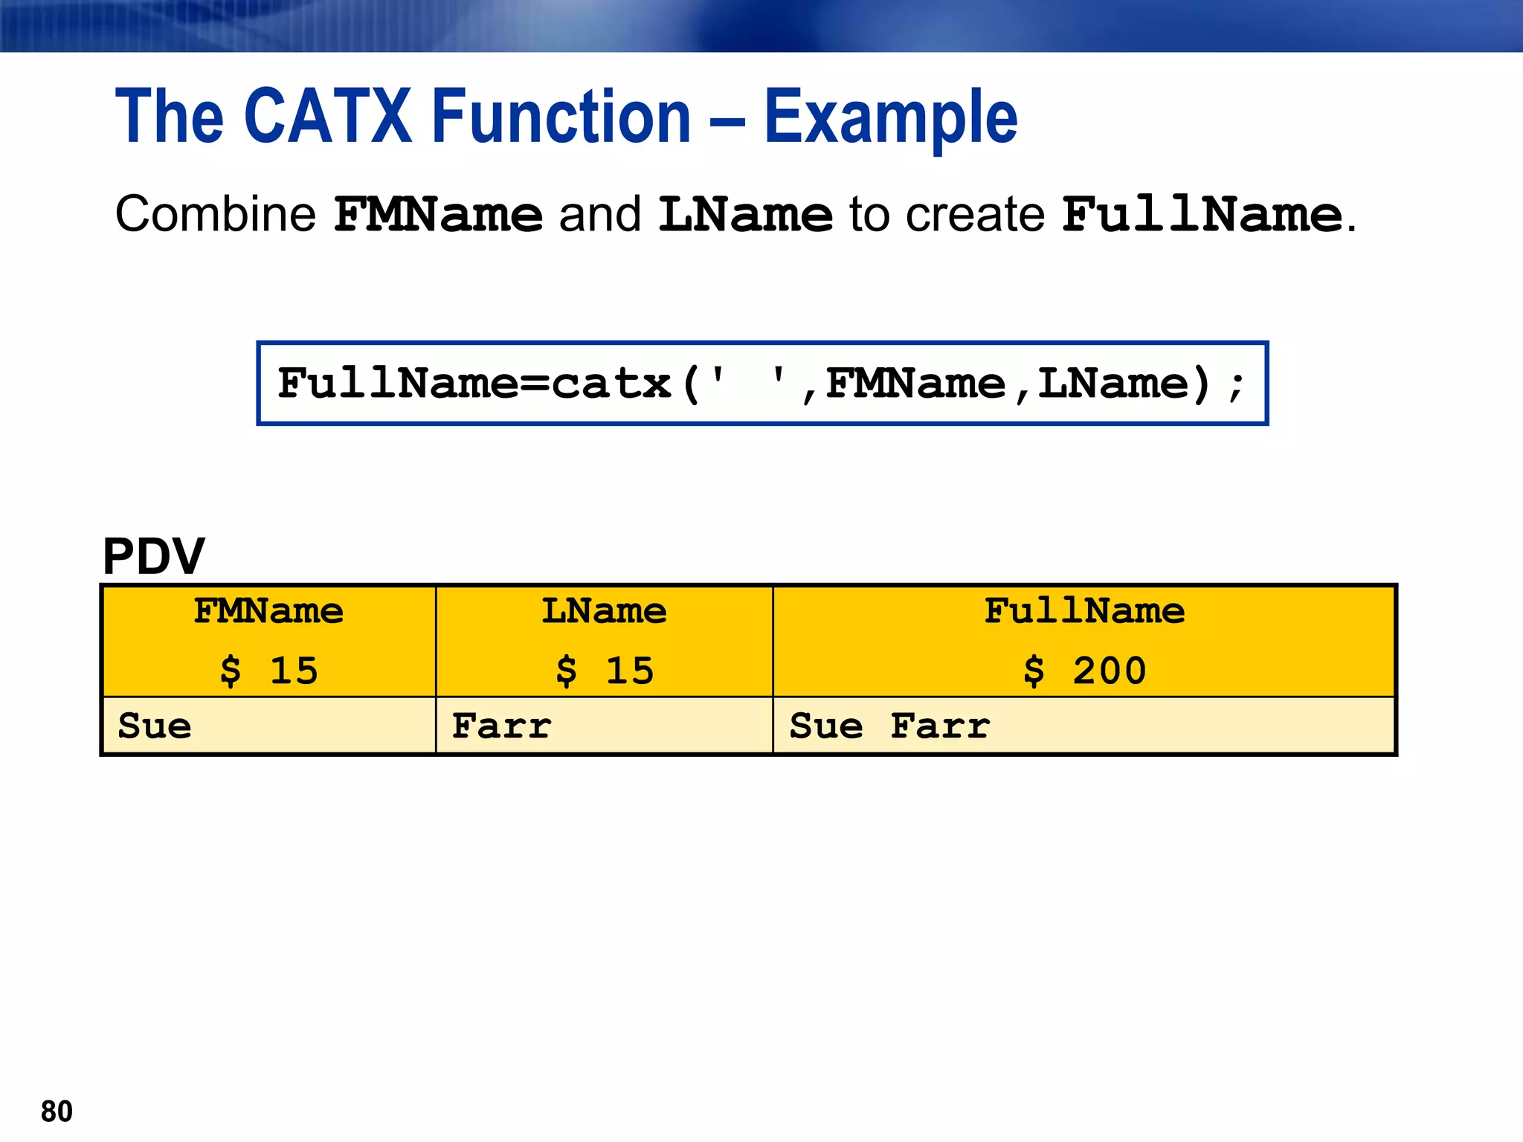Screen dimensions: 1523x1142
Task: Click '$ 15' under FMName header
Action: (269, 671)
